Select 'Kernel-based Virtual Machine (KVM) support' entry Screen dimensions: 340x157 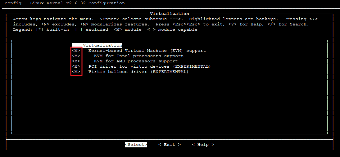(x=147, y=51)
